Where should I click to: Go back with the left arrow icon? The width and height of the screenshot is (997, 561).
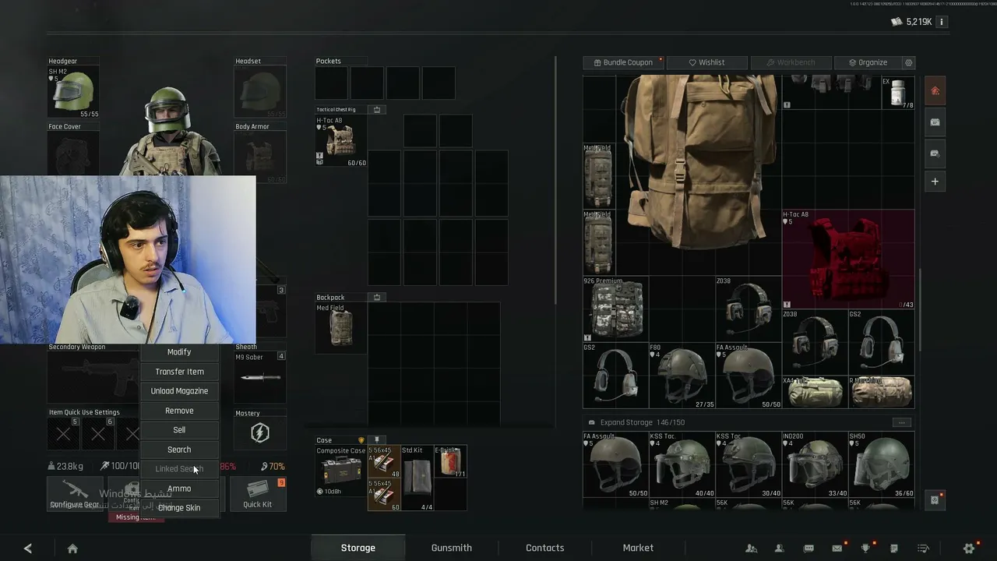click(28, 549)
